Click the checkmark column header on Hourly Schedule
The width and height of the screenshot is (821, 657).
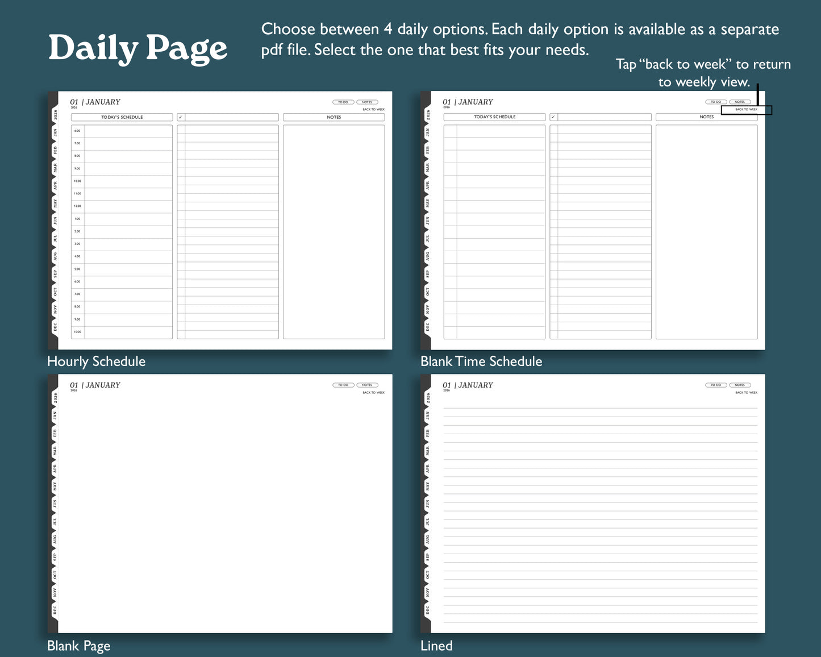tap(181, 117)
